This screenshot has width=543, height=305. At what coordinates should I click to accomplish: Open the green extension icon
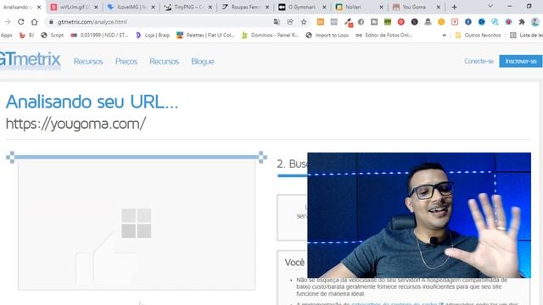point(388,22)
